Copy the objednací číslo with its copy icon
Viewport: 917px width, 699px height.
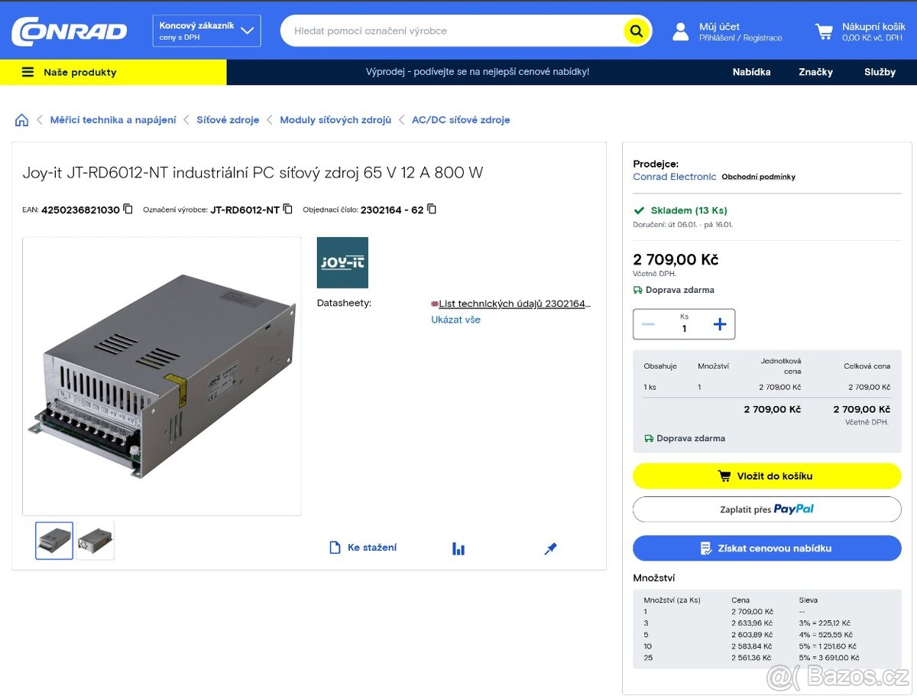point(431,208)
